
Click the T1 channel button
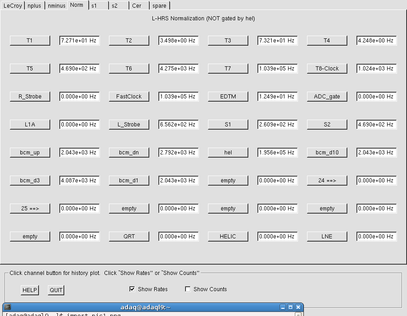click(x=30, y=41)
